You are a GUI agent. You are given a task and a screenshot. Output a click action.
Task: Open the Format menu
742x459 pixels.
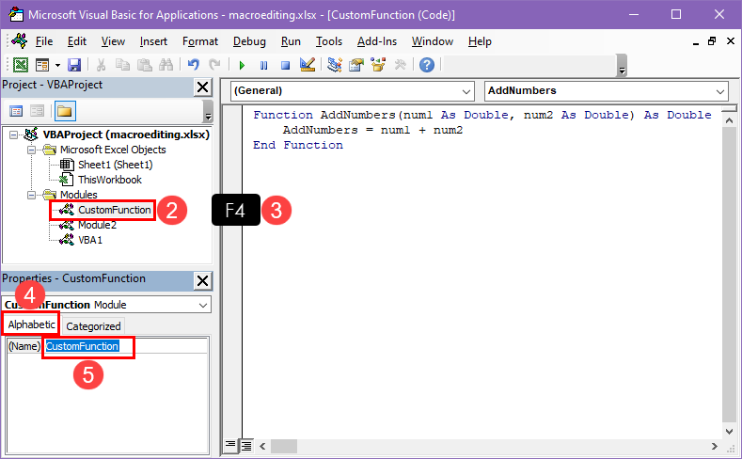pyautogui.click(x=200, y=41)
